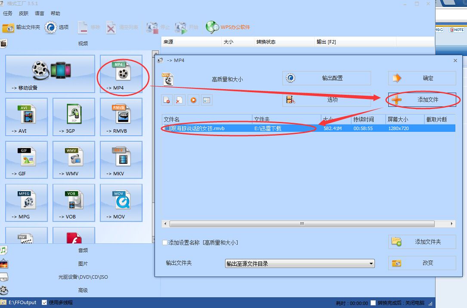Select the RMVB output format icon

tap(121, 116)
